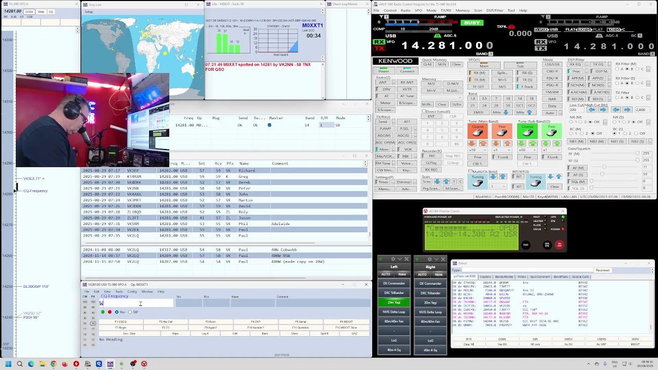Click the Multi/Ch Tuning mouse icon

click(x=478, y=181)
